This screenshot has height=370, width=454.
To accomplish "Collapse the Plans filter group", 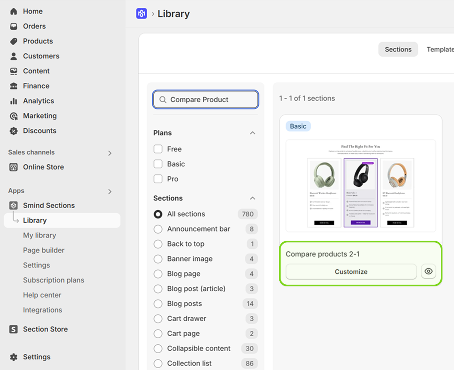I will click(252, 133).
